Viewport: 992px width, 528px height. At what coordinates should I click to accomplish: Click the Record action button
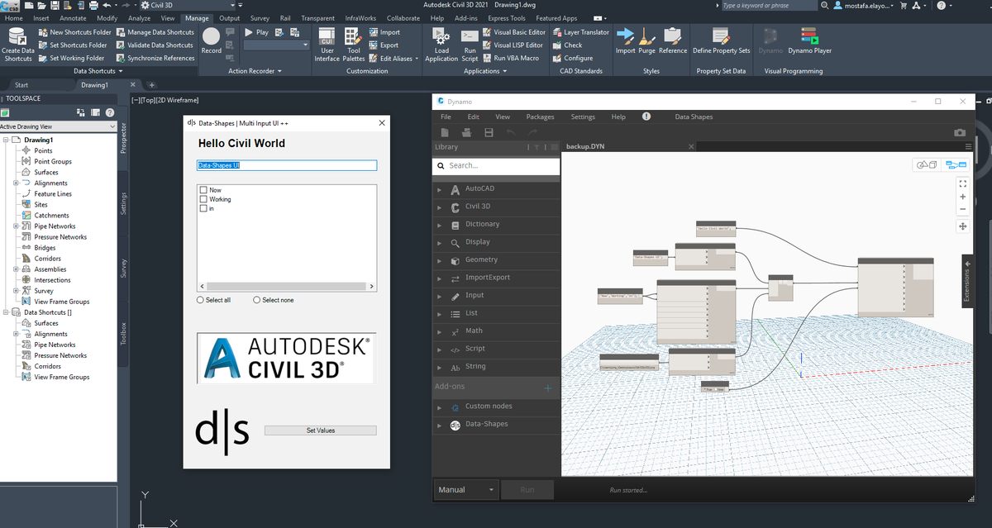point(212,40)
